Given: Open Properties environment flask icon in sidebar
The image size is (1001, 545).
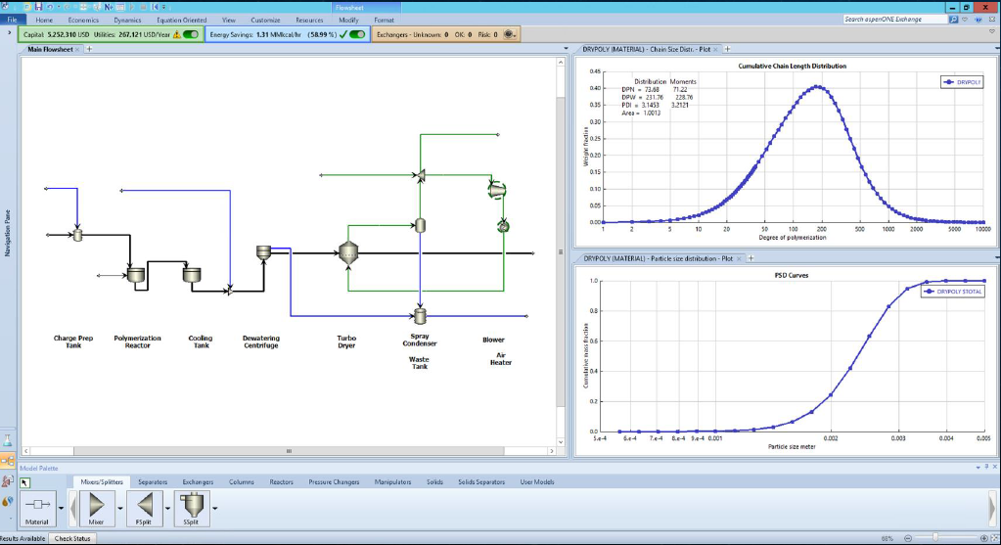Looking at the screenshot, I should click(x=8, y=440).
